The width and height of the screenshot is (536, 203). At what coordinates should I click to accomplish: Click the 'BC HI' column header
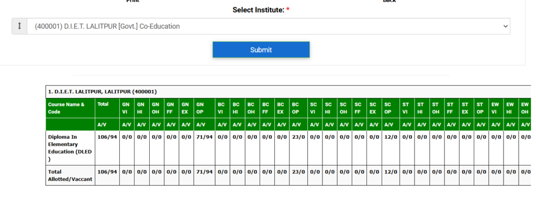[x=237, y=108]
